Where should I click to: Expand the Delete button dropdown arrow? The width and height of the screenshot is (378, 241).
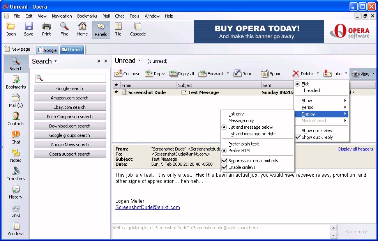(318, 73)
